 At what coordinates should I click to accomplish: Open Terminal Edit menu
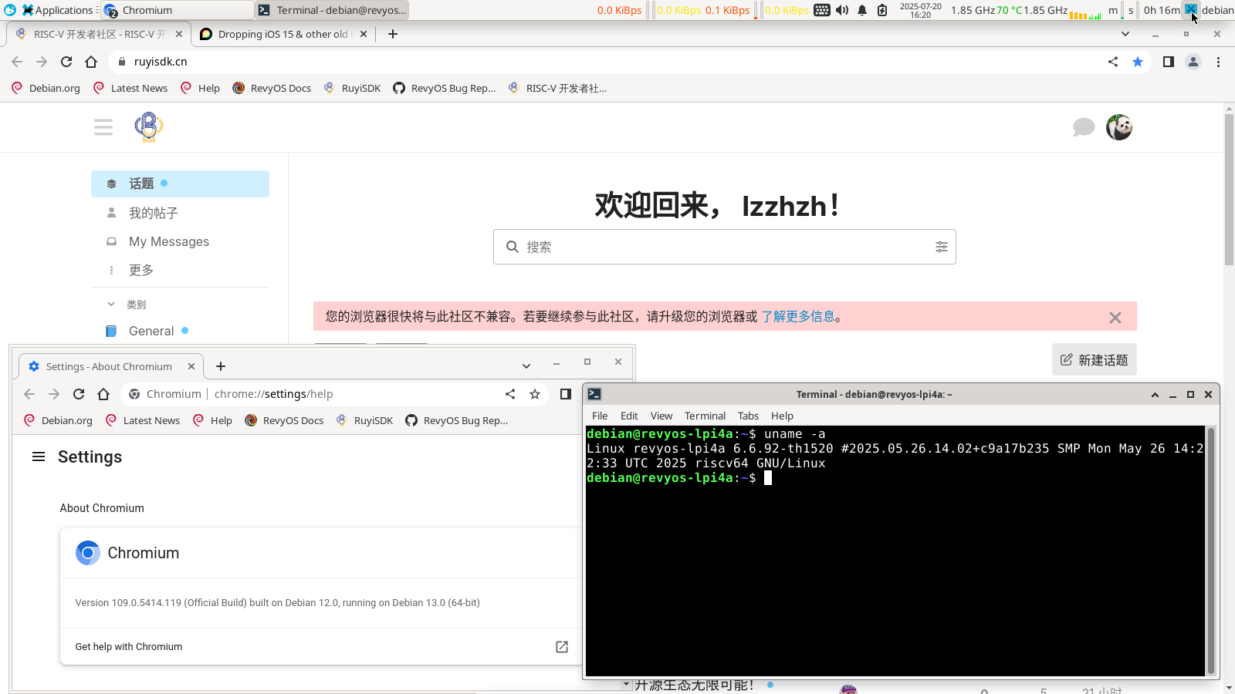pos(629,416)
